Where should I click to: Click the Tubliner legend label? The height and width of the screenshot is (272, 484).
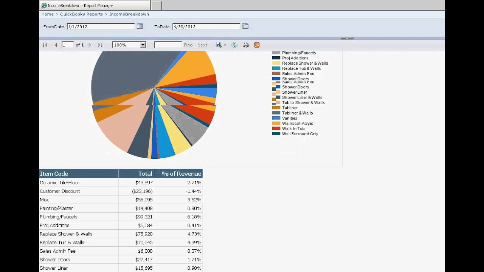(x=290, y=108)
